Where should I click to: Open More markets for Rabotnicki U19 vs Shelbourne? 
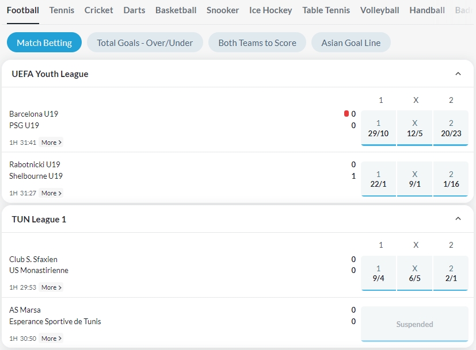[51, 193]
